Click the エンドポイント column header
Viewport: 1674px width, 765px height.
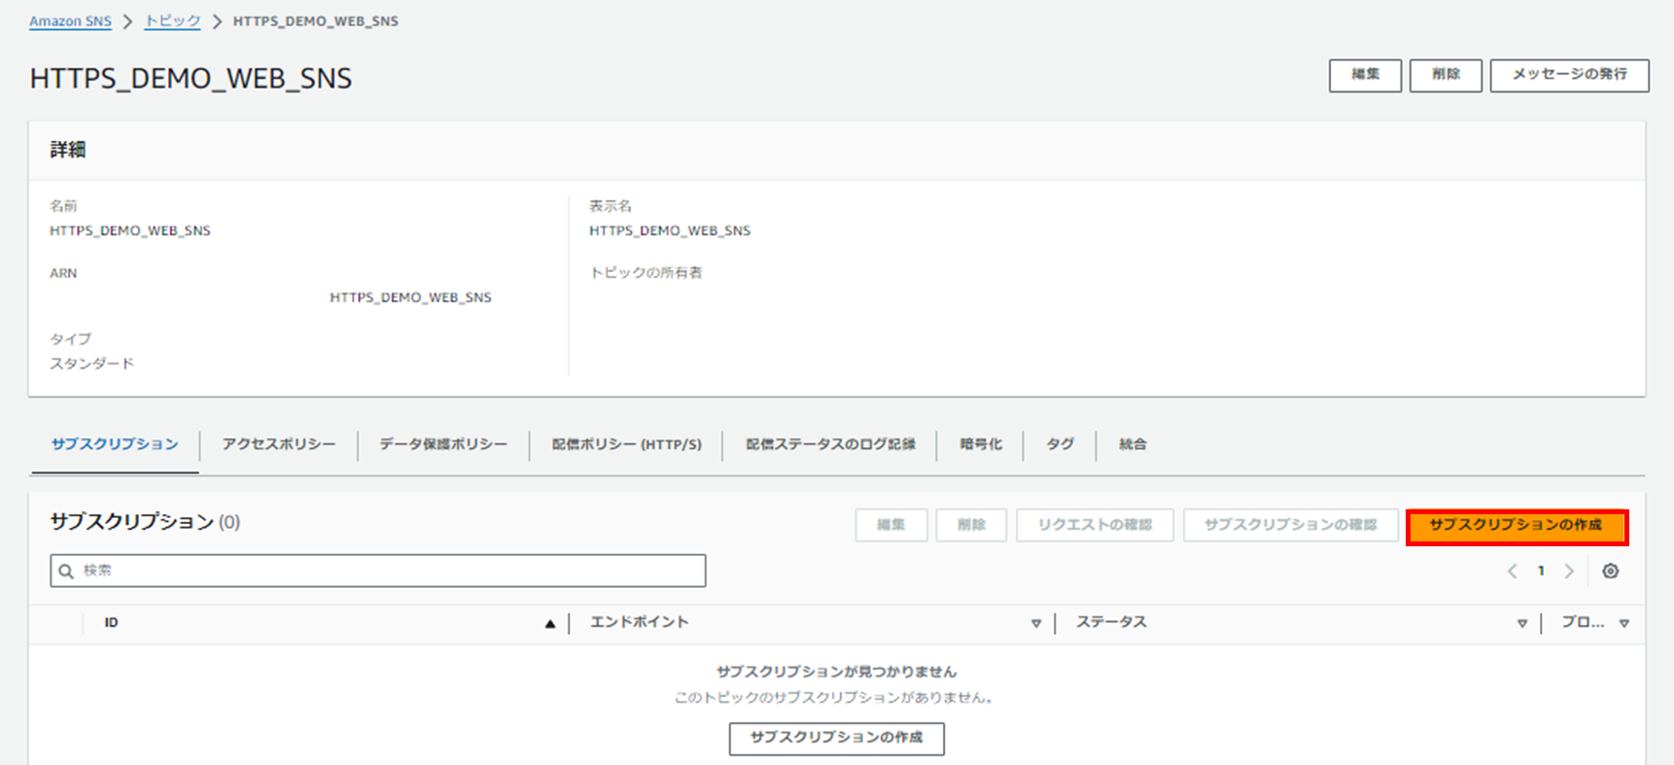pyautogui.click(x=639, y=623)
